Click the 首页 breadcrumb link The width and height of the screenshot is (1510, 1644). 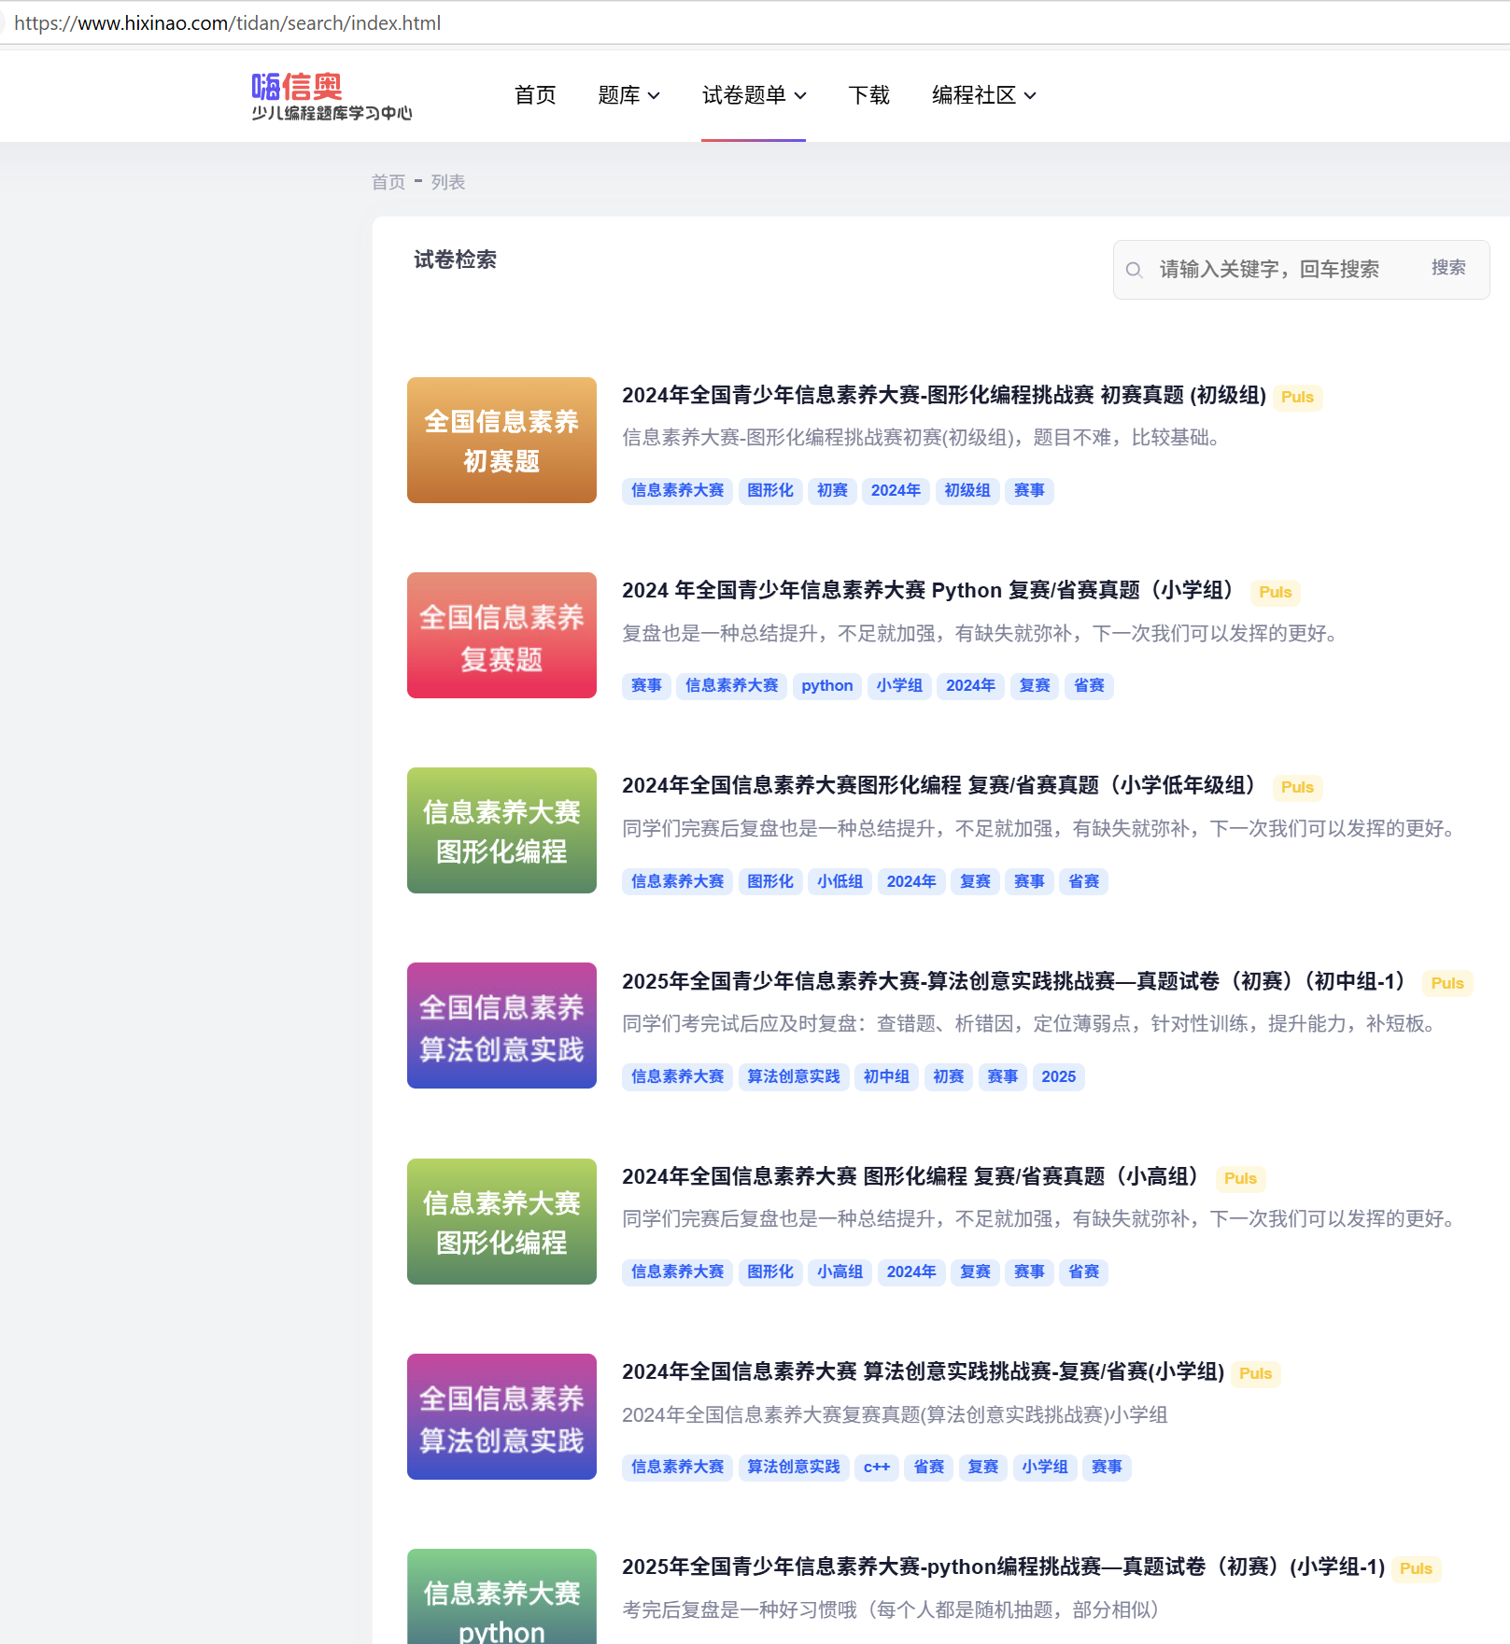[388, 182]
